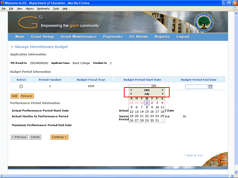Go to next year in calendar
238x178 pixels.
click(163, 90)
